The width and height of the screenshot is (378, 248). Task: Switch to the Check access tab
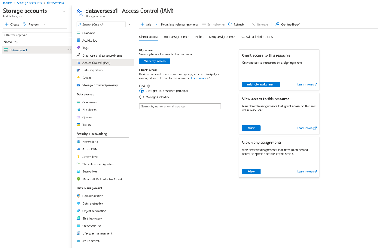click(149, 37)
